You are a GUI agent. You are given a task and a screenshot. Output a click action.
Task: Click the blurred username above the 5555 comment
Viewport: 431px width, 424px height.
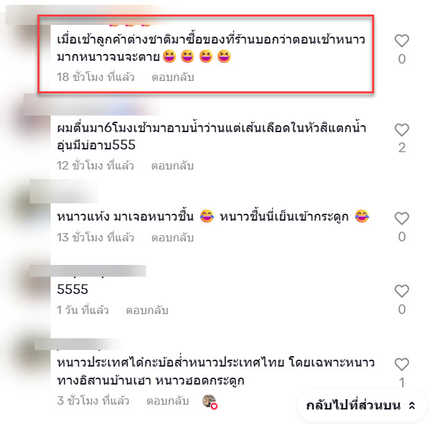click(88, 271)
